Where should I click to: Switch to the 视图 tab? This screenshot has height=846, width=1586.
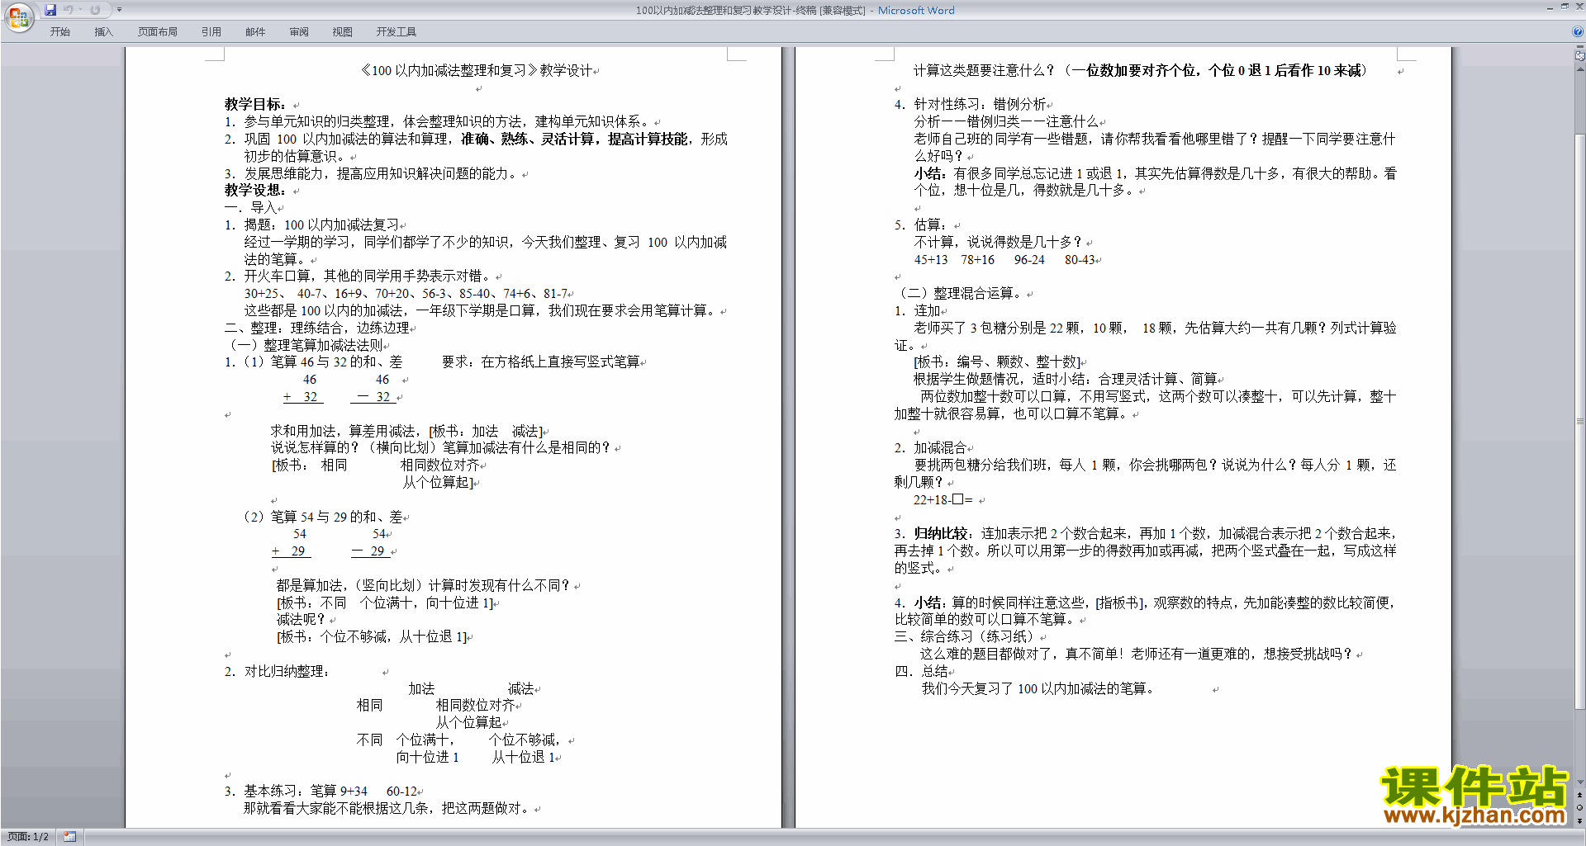click(343, 31)
